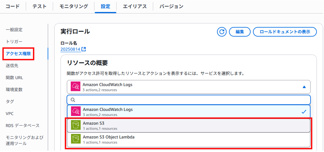Click the CloudWatch icon in the selected dropdown
This screenshot has height=152, width=324.
pos(75,87)
